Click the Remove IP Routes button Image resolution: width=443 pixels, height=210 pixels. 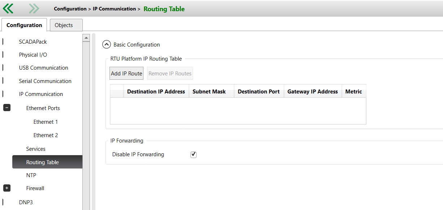click(x=170, y=73)
